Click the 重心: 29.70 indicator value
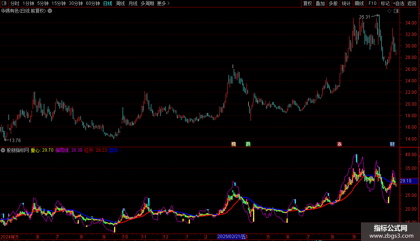This screenshot has width=420, height=241. click(x=42, y=150)
